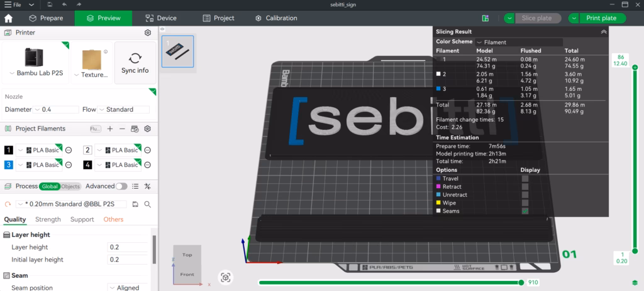This screenshot has height=291, width=644.
Task: Click the redo arrow icon
Action: coord(79,4)
